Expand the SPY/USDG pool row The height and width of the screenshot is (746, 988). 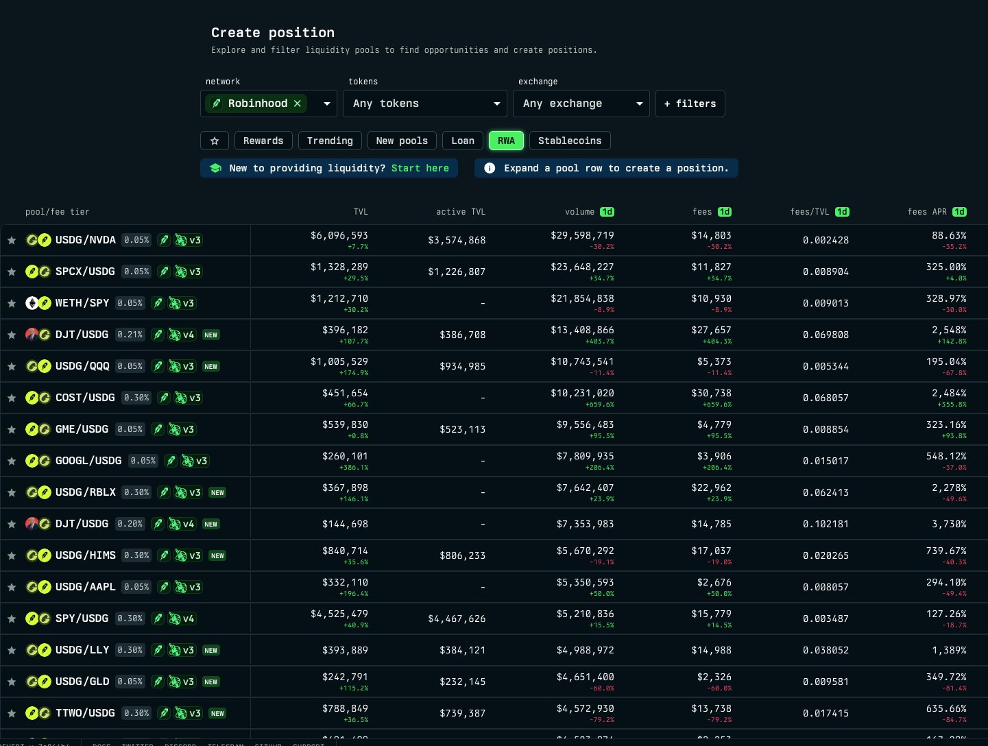(494, 618)
